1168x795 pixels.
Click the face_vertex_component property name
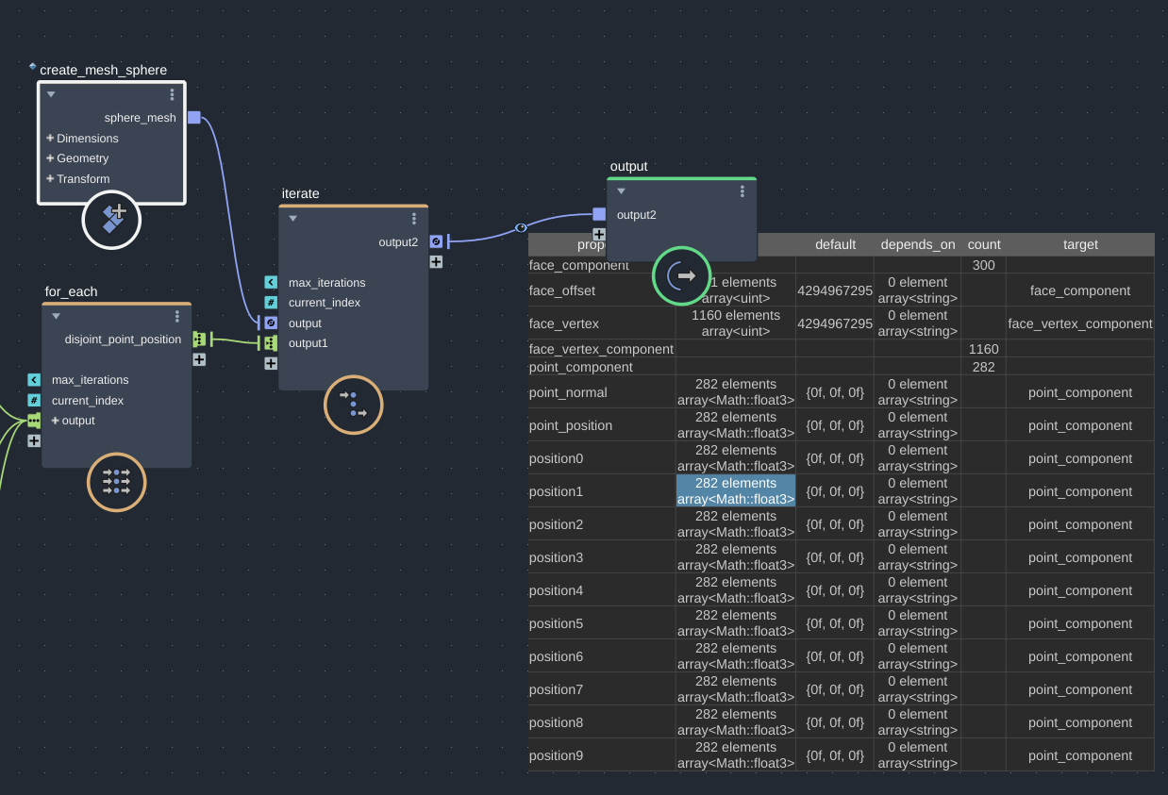click(x=602, y=349)
